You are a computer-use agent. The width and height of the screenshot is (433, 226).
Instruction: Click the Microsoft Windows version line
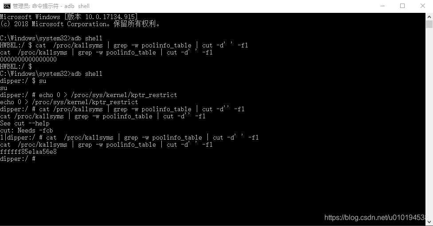point(69,17)
